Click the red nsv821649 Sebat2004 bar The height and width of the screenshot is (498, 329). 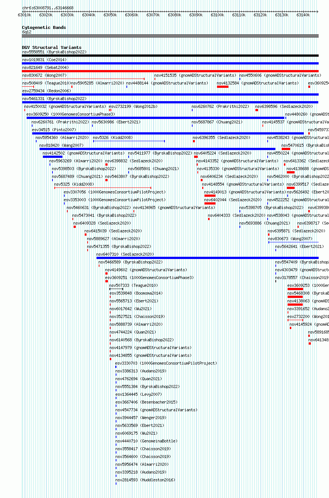(x=170, y=71)
